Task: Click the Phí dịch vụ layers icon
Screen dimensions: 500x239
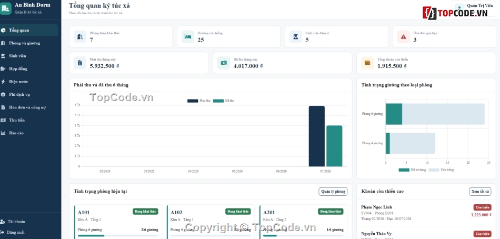Action: tap(3, 94)
